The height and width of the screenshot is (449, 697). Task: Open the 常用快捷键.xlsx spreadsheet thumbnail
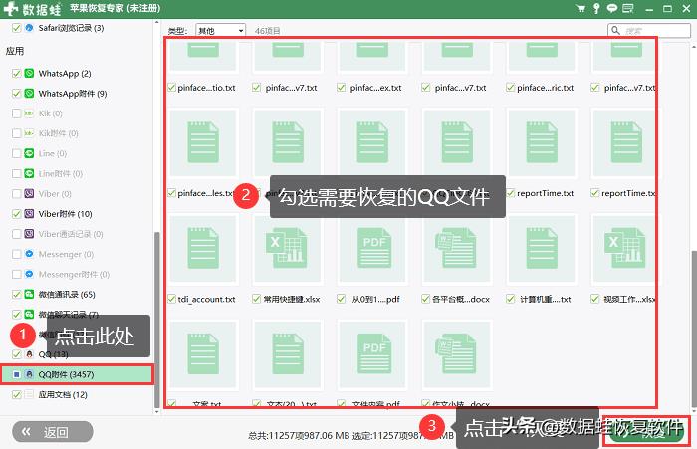[288, 250]
